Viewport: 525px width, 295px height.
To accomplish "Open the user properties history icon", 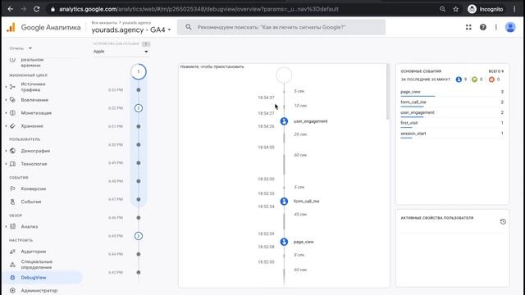I will (x=503, y=221).
